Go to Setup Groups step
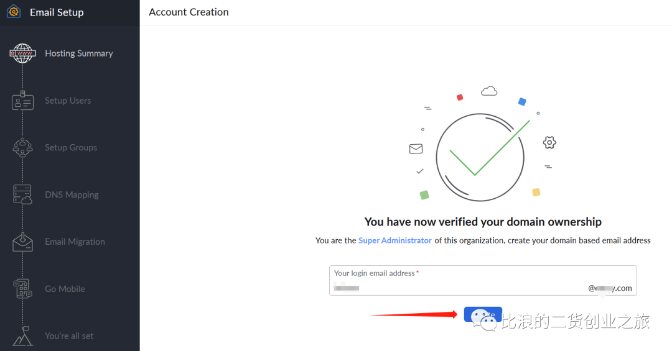The image size is (672, 351). (71, 148)
